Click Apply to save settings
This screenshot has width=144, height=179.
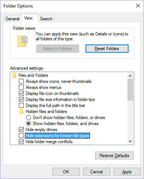point(127,172)
